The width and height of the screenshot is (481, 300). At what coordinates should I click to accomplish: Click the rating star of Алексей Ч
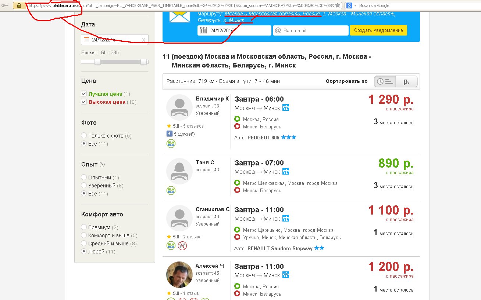pyautogui.click(x=169, y=293)
